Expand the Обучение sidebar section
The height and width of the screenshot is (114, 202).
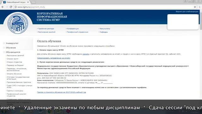click(x=11, y=48)
